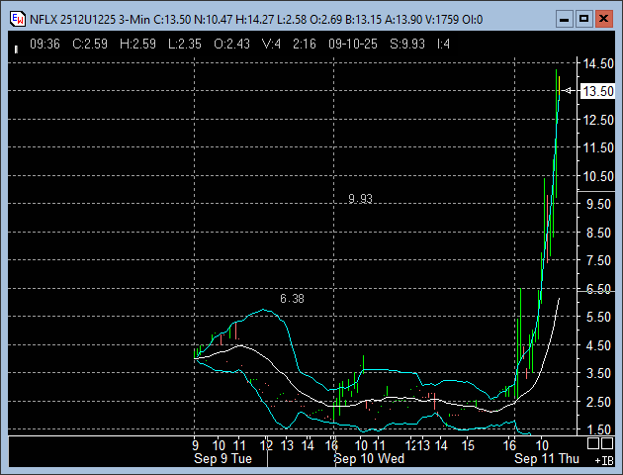
Task: Click the 10.50 price scale label
Action: 598,176
